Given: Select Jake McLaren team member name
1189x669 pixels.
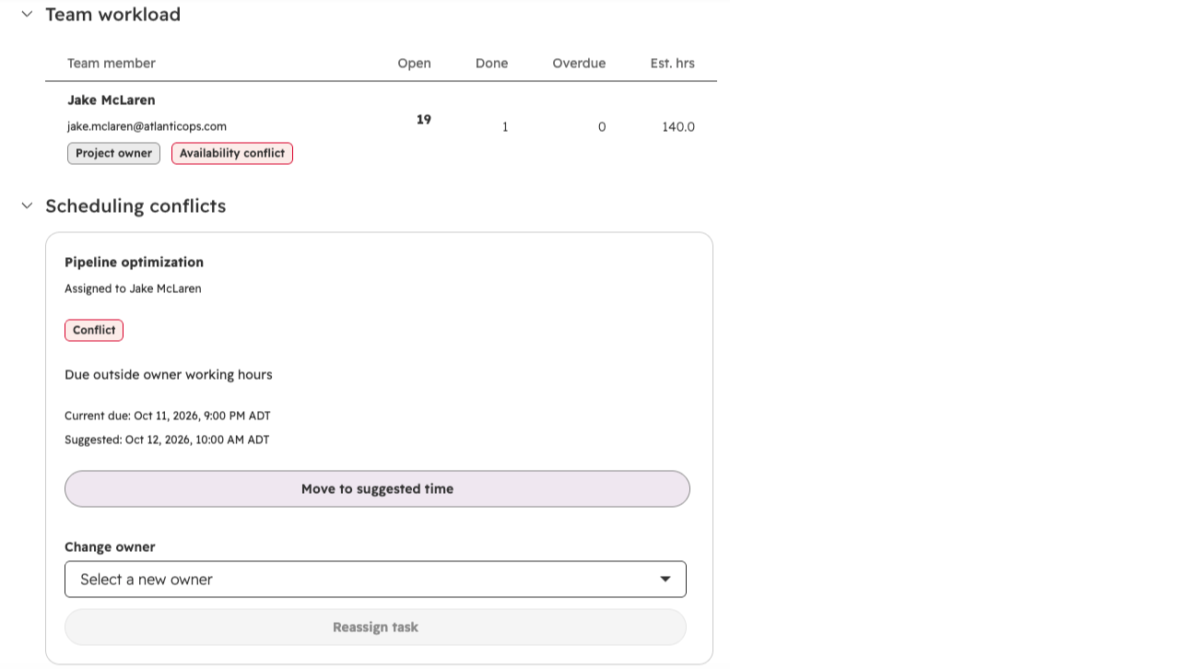Looking at the screenshot, I should [112, 100].
